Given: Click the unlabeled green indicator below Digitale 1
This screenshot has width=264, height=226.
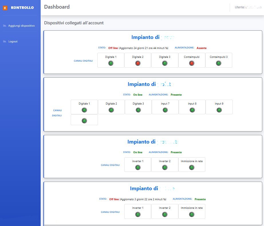Looking at the screenshot, I should [x=84, y=121].
